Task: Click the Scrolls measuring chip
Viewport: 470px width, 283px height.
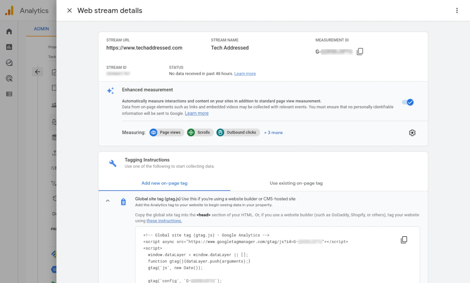Action: point(200,133)
